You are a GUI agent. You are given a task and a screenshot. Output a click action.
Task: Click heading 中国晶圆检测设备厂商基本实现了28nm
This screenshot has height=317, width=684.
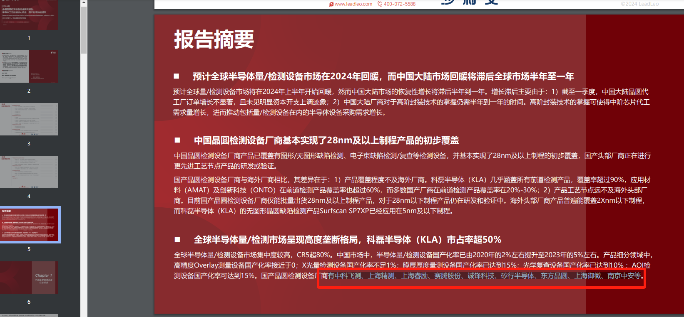[326, 140]
